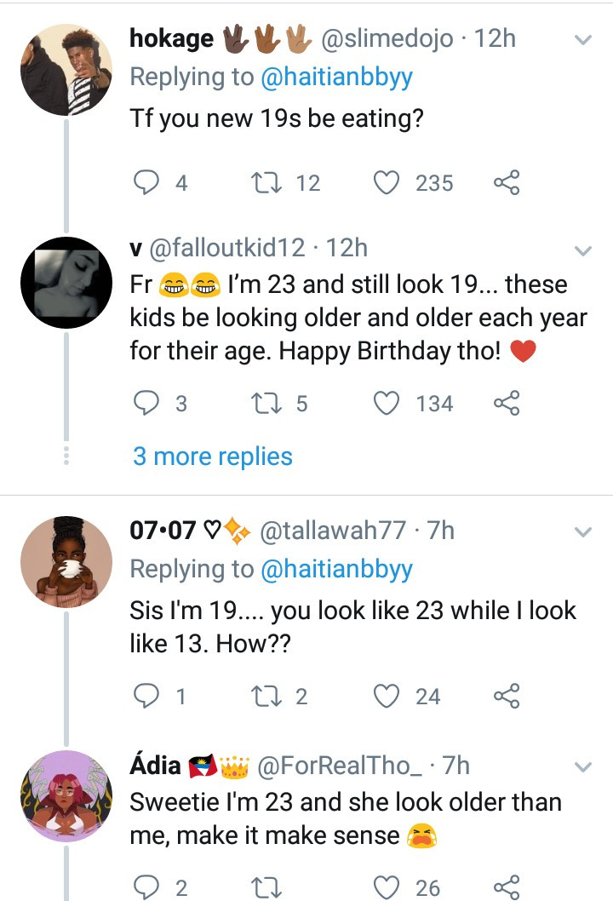The image size is (613, 901).
Task: Reply to hokage's tweet
Action: pos(149,183)
